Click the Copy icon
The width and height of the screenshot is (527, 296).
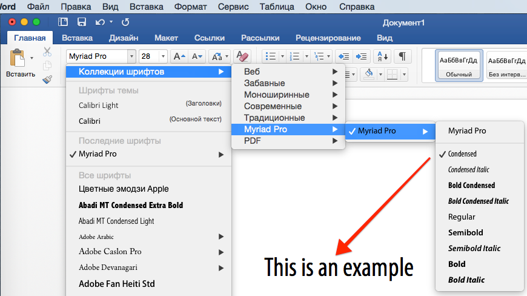click(x=47, y=66)
